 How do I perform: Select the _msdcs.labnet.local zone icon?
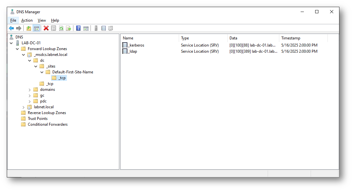(29, 55)
